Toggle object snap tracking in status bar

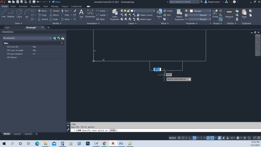tap(208, 138)
